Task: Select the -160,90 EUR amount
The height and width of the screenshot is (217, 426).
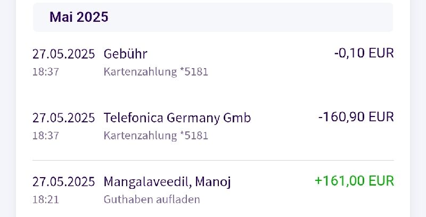Action: [x=356, y=117]
